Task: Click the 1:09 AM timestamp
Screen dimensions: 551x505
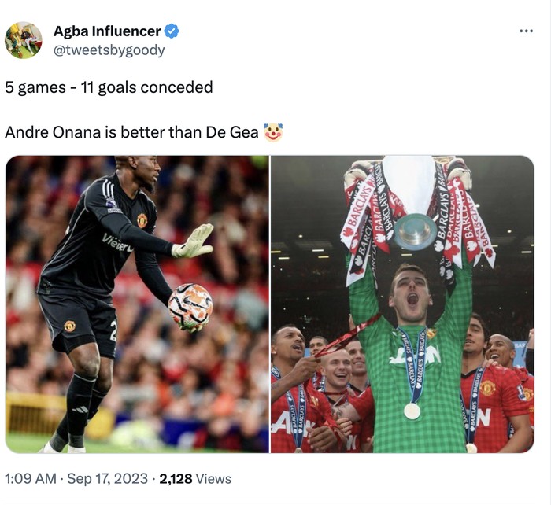Action: 31,478
